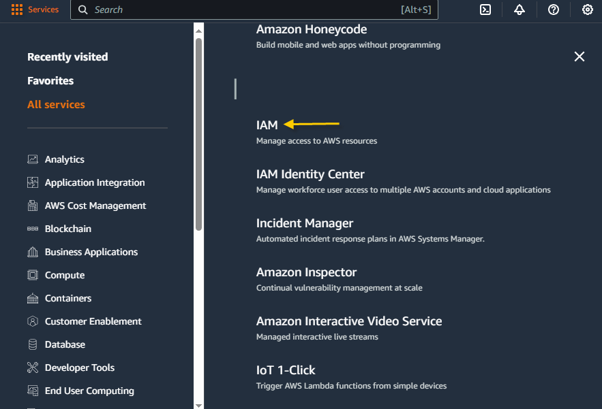Open Blockchain category

[68, 229]
